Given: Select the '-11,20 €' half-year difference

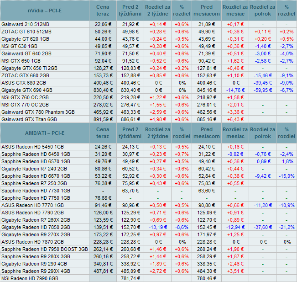Looking at the screenshot, I should pyautogui.click(x=263, y=205).
